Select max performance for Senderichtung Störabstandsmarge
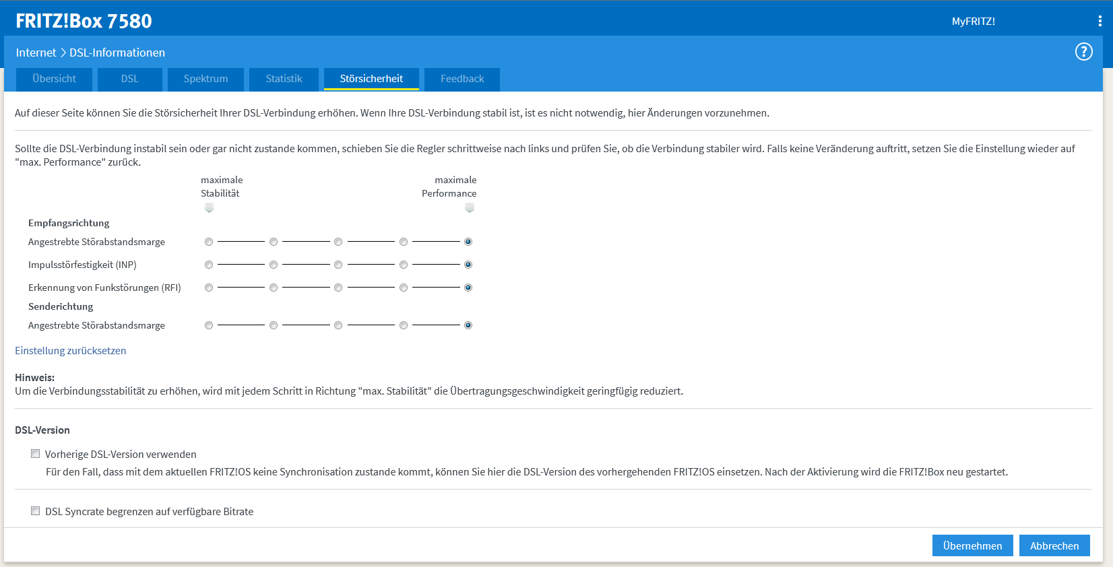This screenshot has width=1113, height=567. pyautogui.click(x=468, y=325)
